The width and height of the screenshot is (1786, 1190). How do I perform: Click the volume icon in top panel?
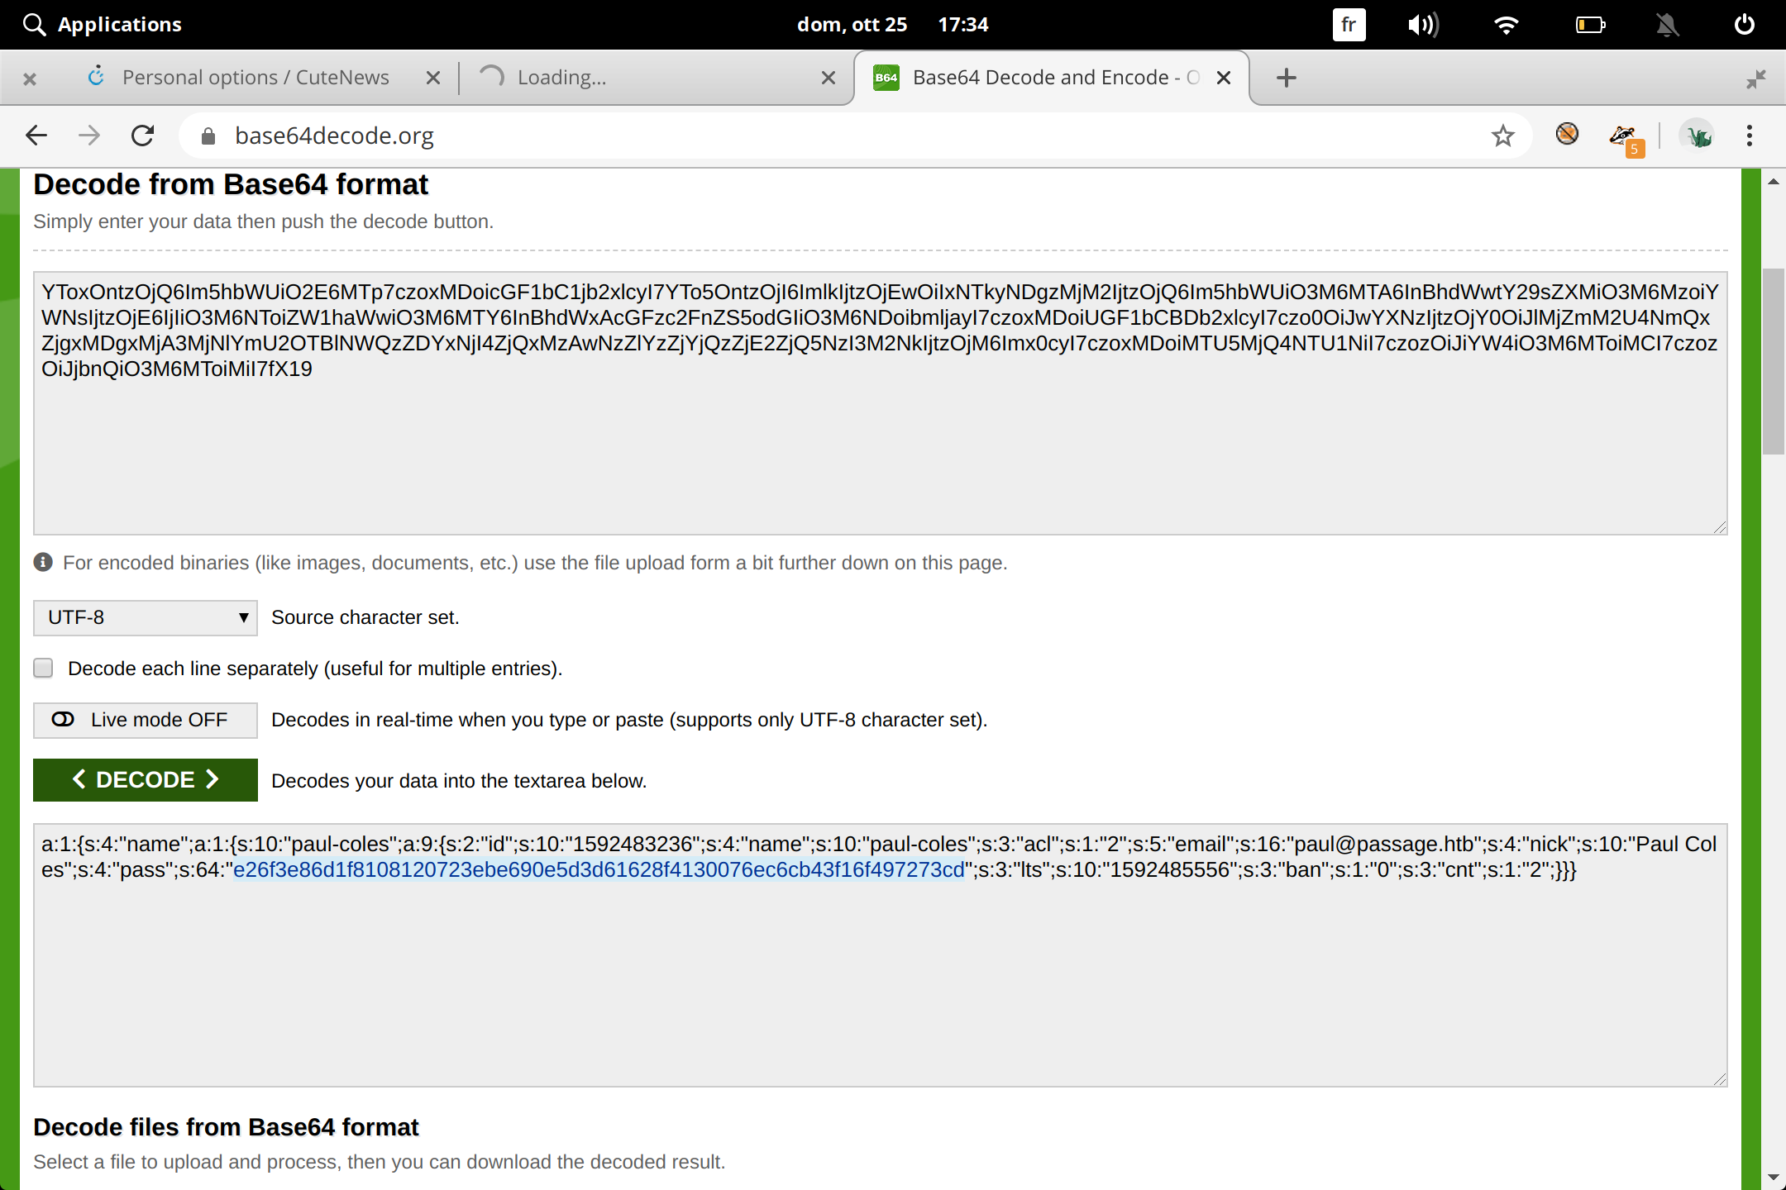point(1422,25)
